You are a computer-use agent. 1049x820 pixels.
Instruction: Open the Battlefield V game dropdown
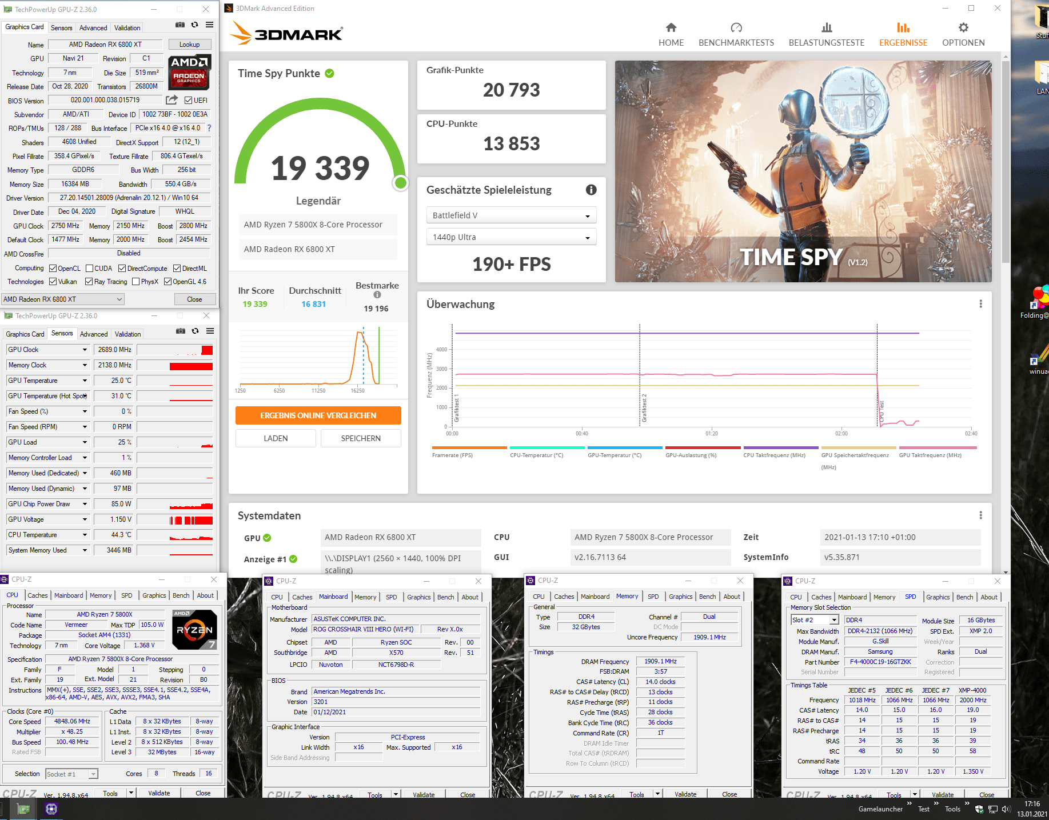(x=511, y=215)
